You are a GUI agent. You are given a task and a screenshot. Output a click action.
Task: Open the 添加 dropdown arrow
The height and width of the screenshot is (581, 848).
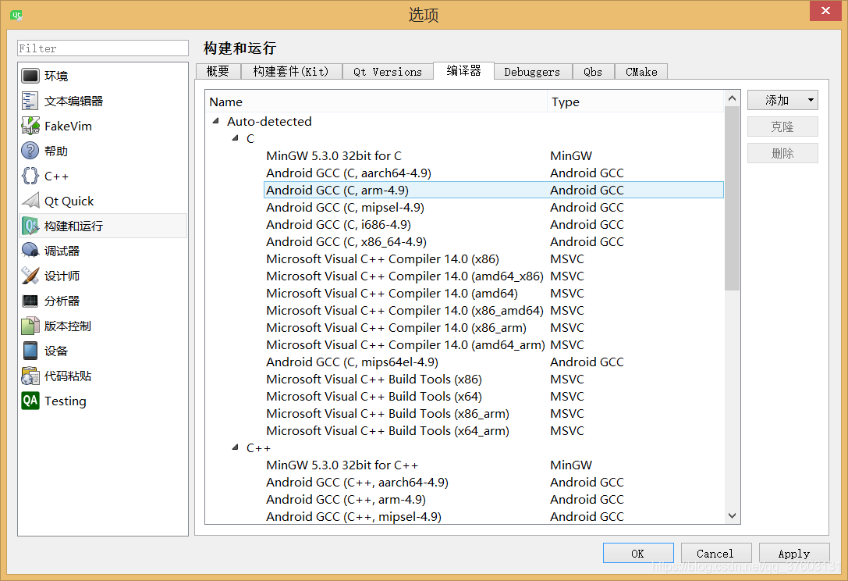pyautogui.click(x=811, y=100)
